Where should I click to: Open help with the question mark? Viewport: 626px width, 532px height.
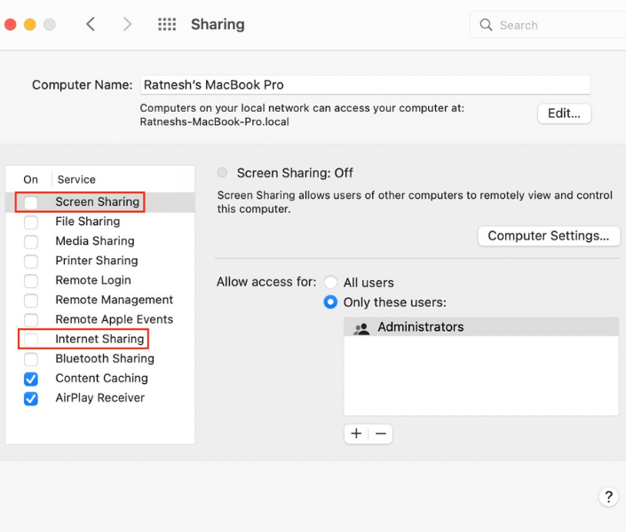pos(608,497)
